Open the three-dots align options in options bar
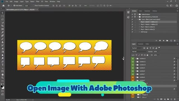The width and height of the screenshot is (179, 101). 85,6
